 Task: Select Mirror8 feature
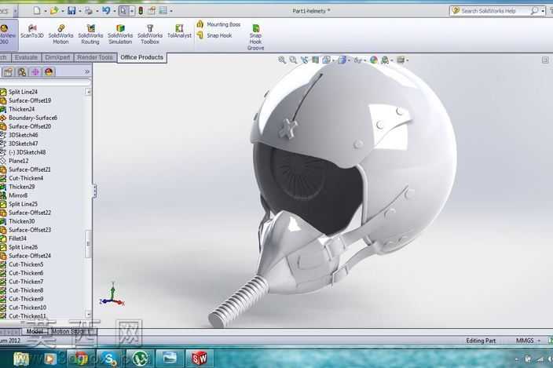coord(17,195)
